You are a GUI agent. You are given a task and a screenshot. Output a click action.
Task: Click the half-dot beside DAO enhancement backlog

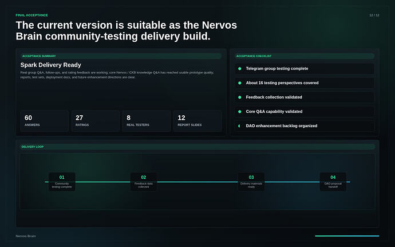[x=239, y=126]
